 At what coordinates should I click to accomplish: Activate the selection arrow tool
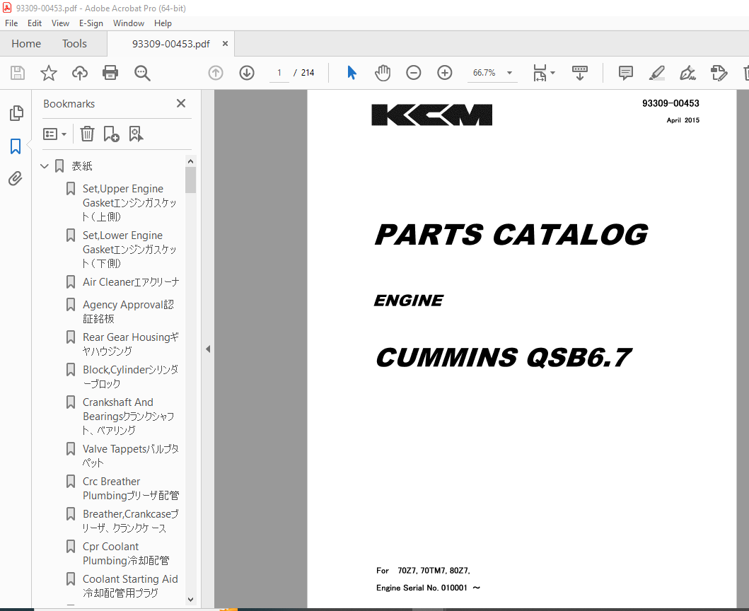tap(352, 73)
